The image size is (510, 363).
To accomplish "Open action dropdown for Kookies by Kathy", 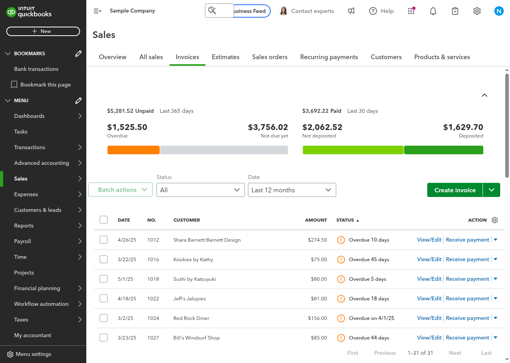I will click(495, 259).
